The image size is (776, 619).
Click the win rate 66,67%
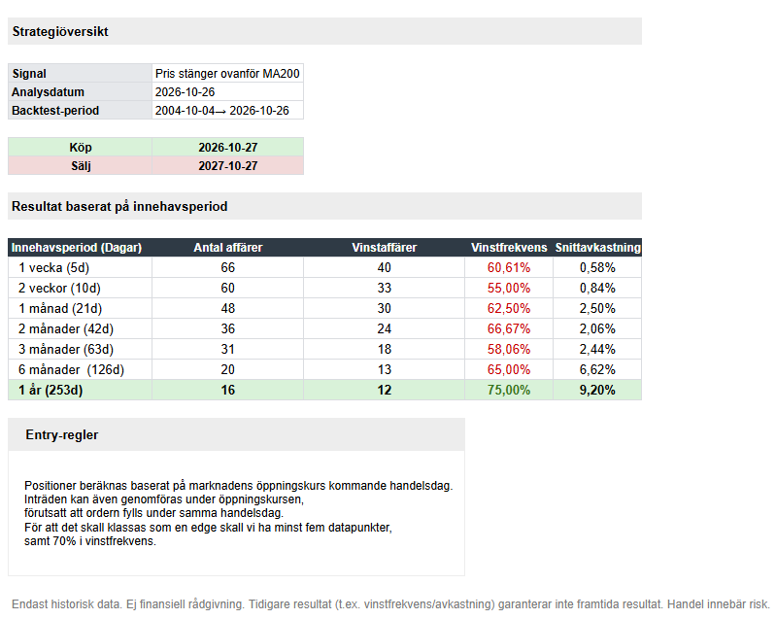(509, 328)
